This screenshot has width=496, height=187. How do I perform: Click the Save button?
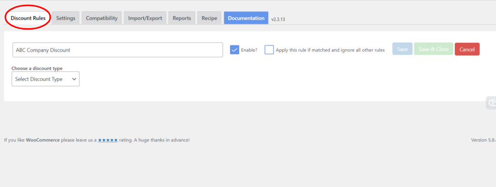(x=403, y=49)
